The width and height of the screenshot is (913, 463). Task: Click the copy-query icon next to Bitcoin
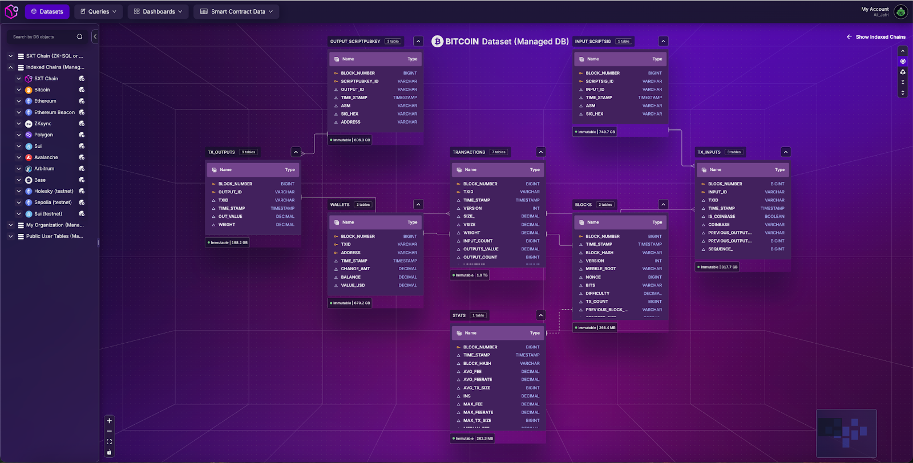point(82,90)
